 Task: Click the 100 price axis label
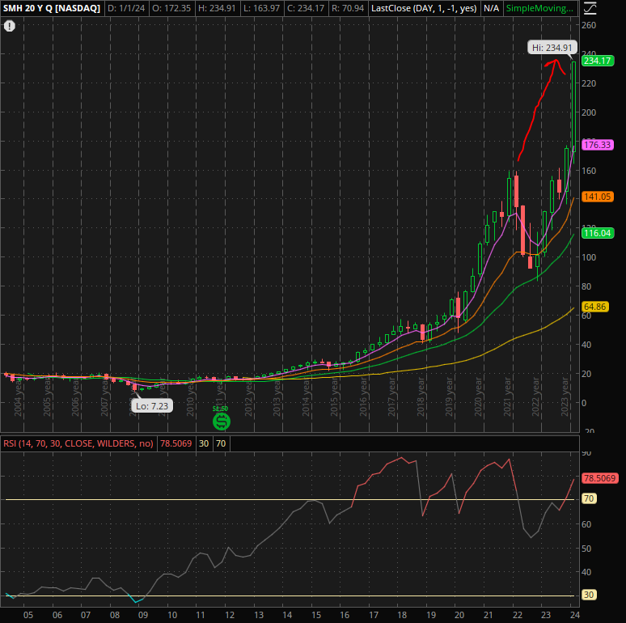click(x=589, y=257)
